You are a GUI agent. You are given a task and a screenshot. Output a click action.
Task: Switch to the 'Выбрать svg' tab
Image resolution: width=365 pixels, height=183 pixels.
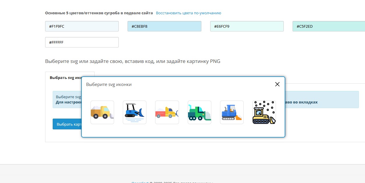[x=66, y=78]
